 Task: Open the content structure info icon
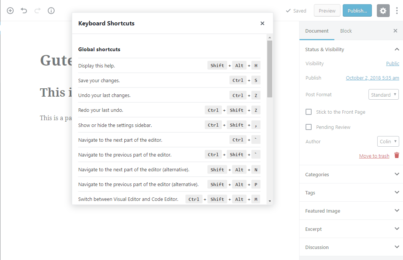point(51,11)
